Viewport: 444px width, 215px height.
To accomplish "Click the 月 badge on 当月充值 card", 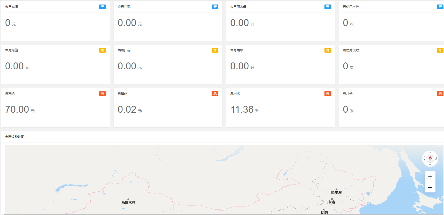I will 102,50.
